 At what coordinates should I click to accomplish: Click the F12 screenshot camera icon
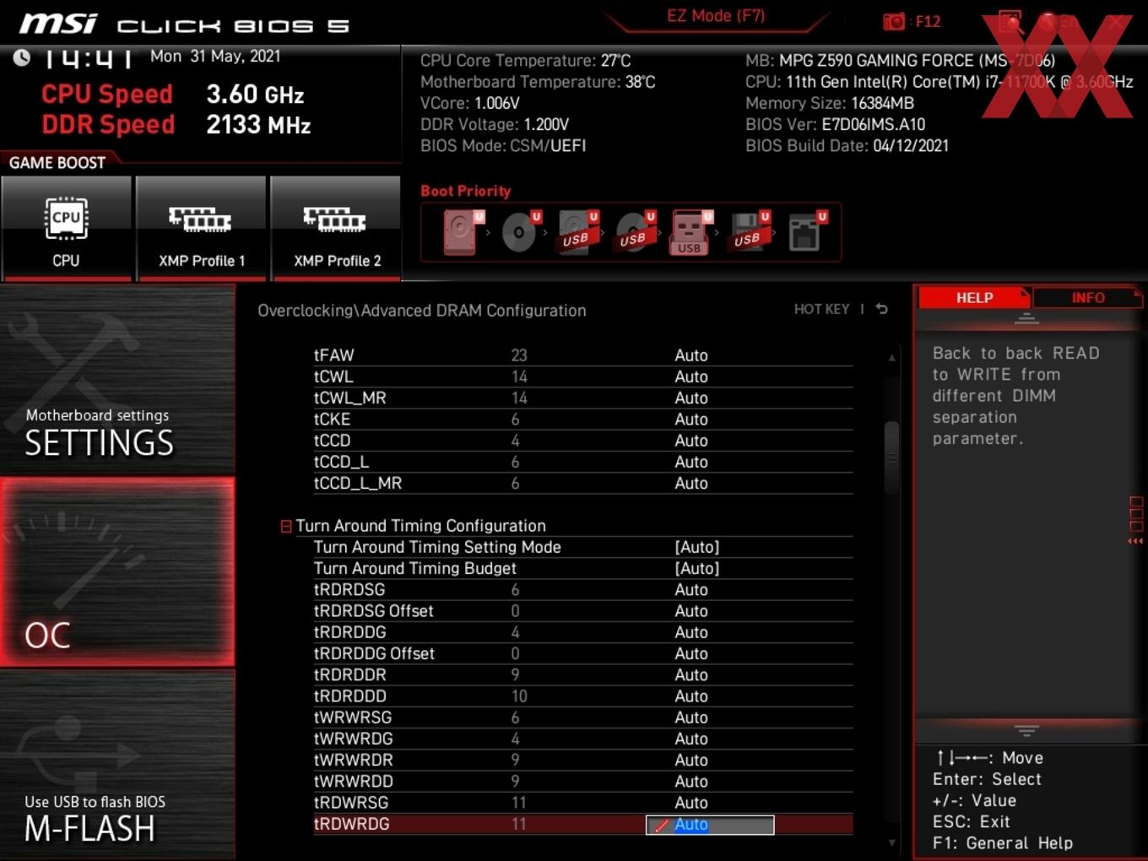coord(894,22)
